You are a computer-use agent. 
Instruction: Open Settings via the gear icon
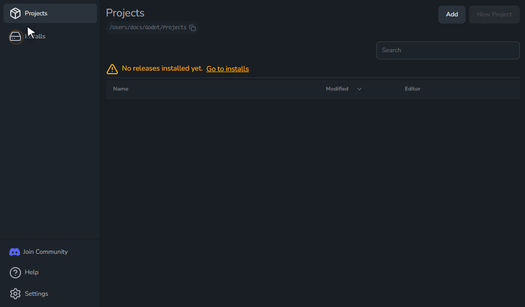coord(15,294)
